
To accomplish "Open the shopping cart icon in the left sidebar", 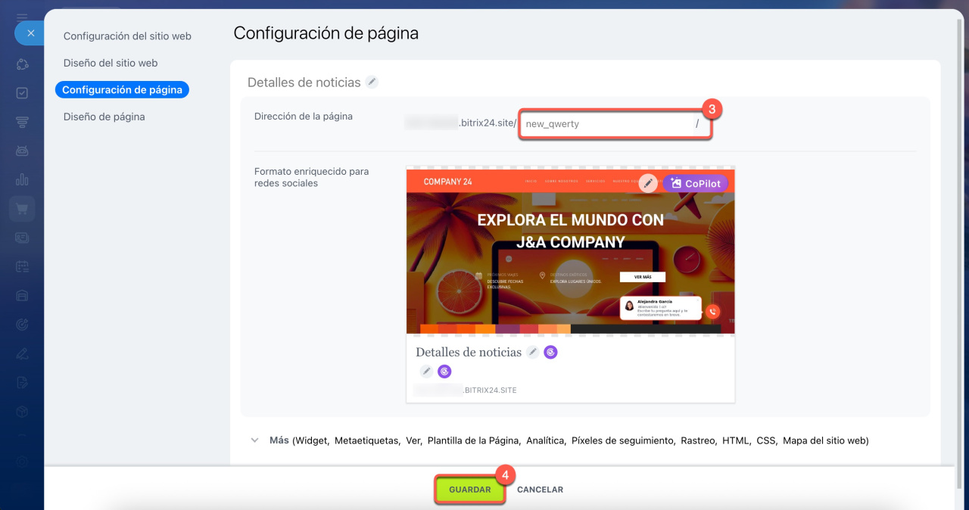I will tap(22, 209).
